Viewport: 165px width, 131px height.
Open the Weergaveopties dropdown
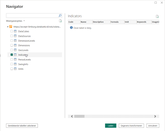(x=15, y=21)
